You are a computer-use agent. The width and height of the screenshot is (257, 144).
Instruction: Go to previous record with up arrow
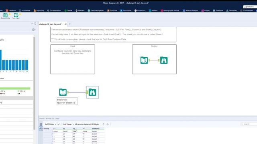tap(104, 124)
